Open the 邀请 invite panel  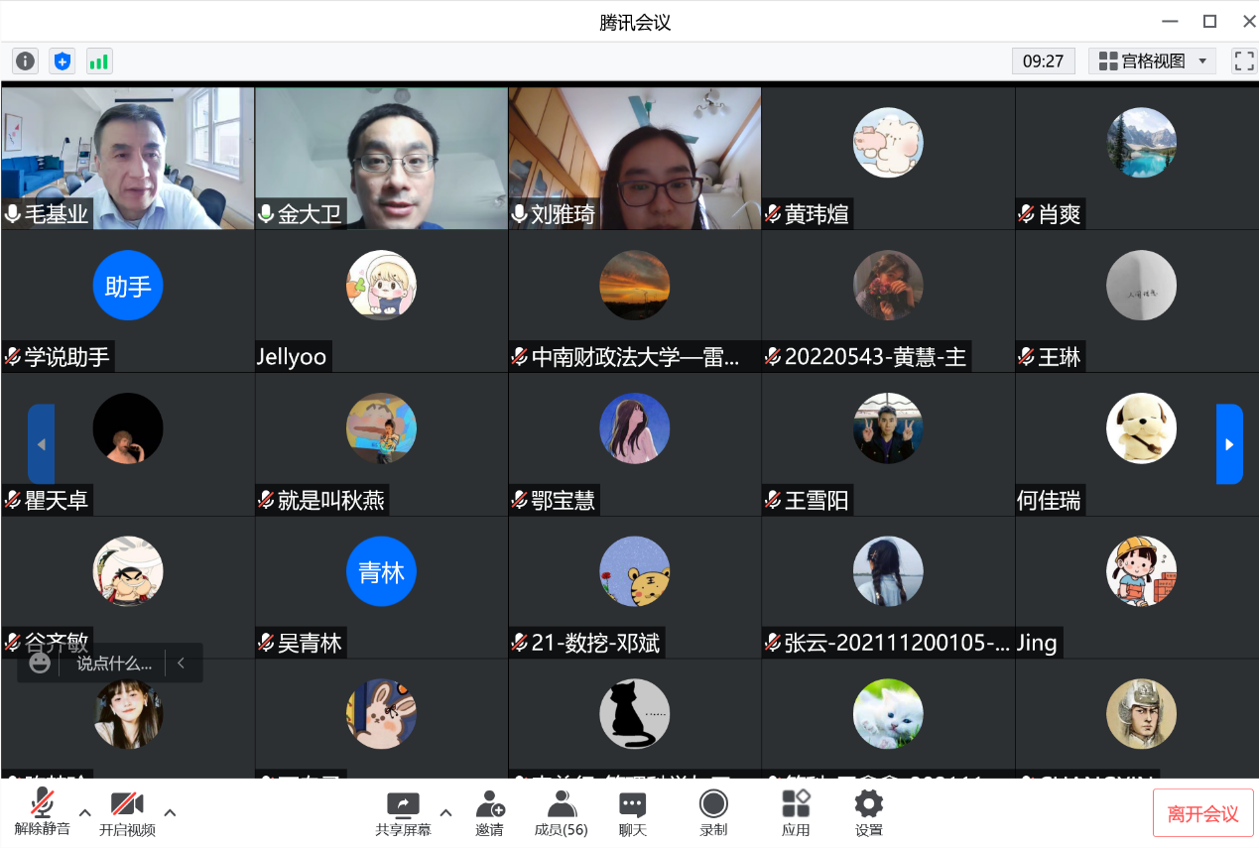pyautogui.click(x=490, y=811)
